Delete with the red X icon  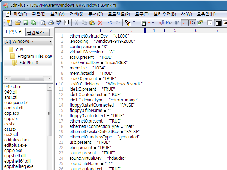pos(100,23)
